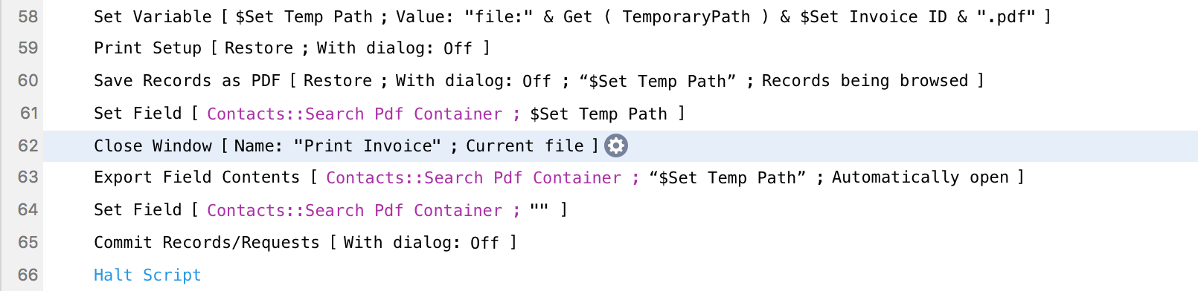Viewport: 1198px width, 291px height.
Task: Select the Commit Records/Requests step
Action: pos(305,243)
